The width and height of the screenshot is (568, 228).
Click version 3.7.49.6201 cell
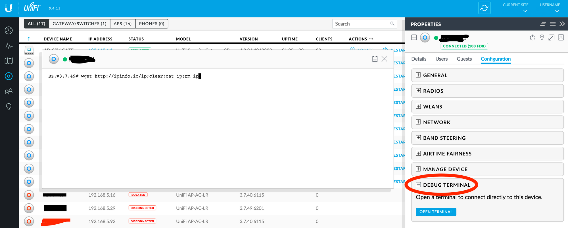click(252, 208)
